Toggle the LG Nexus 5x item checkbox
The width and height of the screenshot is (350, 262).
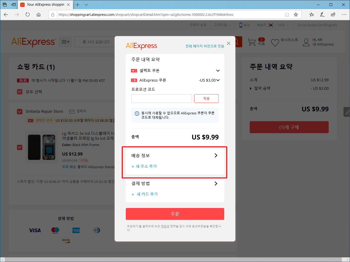(x=20, y=147)
